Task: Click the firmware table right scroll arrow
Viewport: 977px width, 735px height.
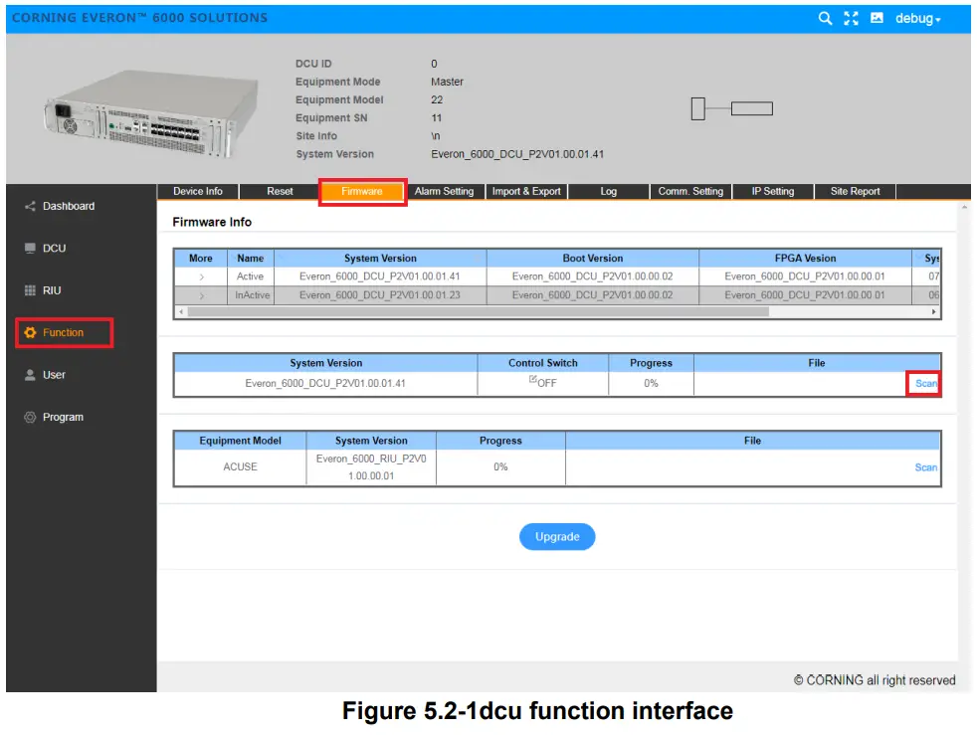Action: click(x=933, y=311)
